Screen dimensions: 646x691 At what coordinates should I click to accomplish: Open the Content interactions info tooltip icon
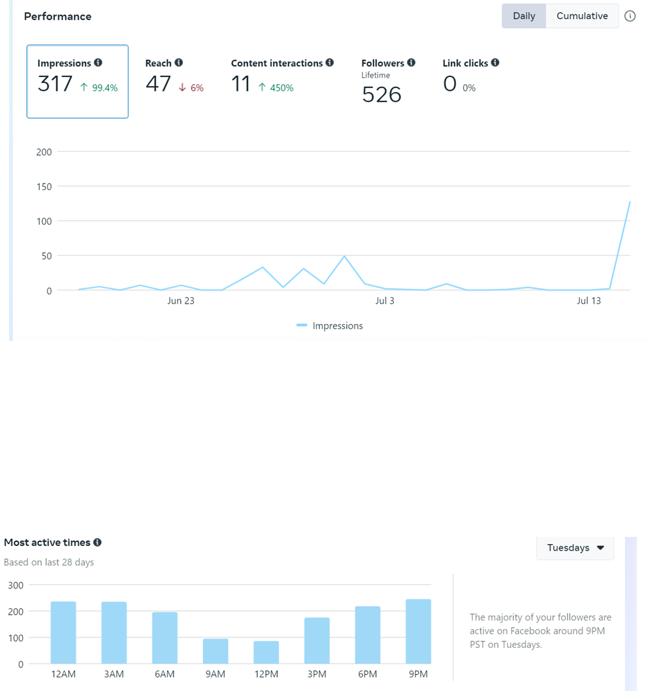point(330,63)
